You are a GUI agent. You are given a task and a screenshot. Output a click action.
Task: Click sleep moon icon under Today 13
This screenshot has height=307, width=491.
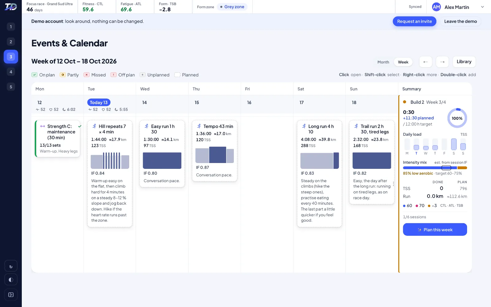pyautogui.click(x=117, y=110)
